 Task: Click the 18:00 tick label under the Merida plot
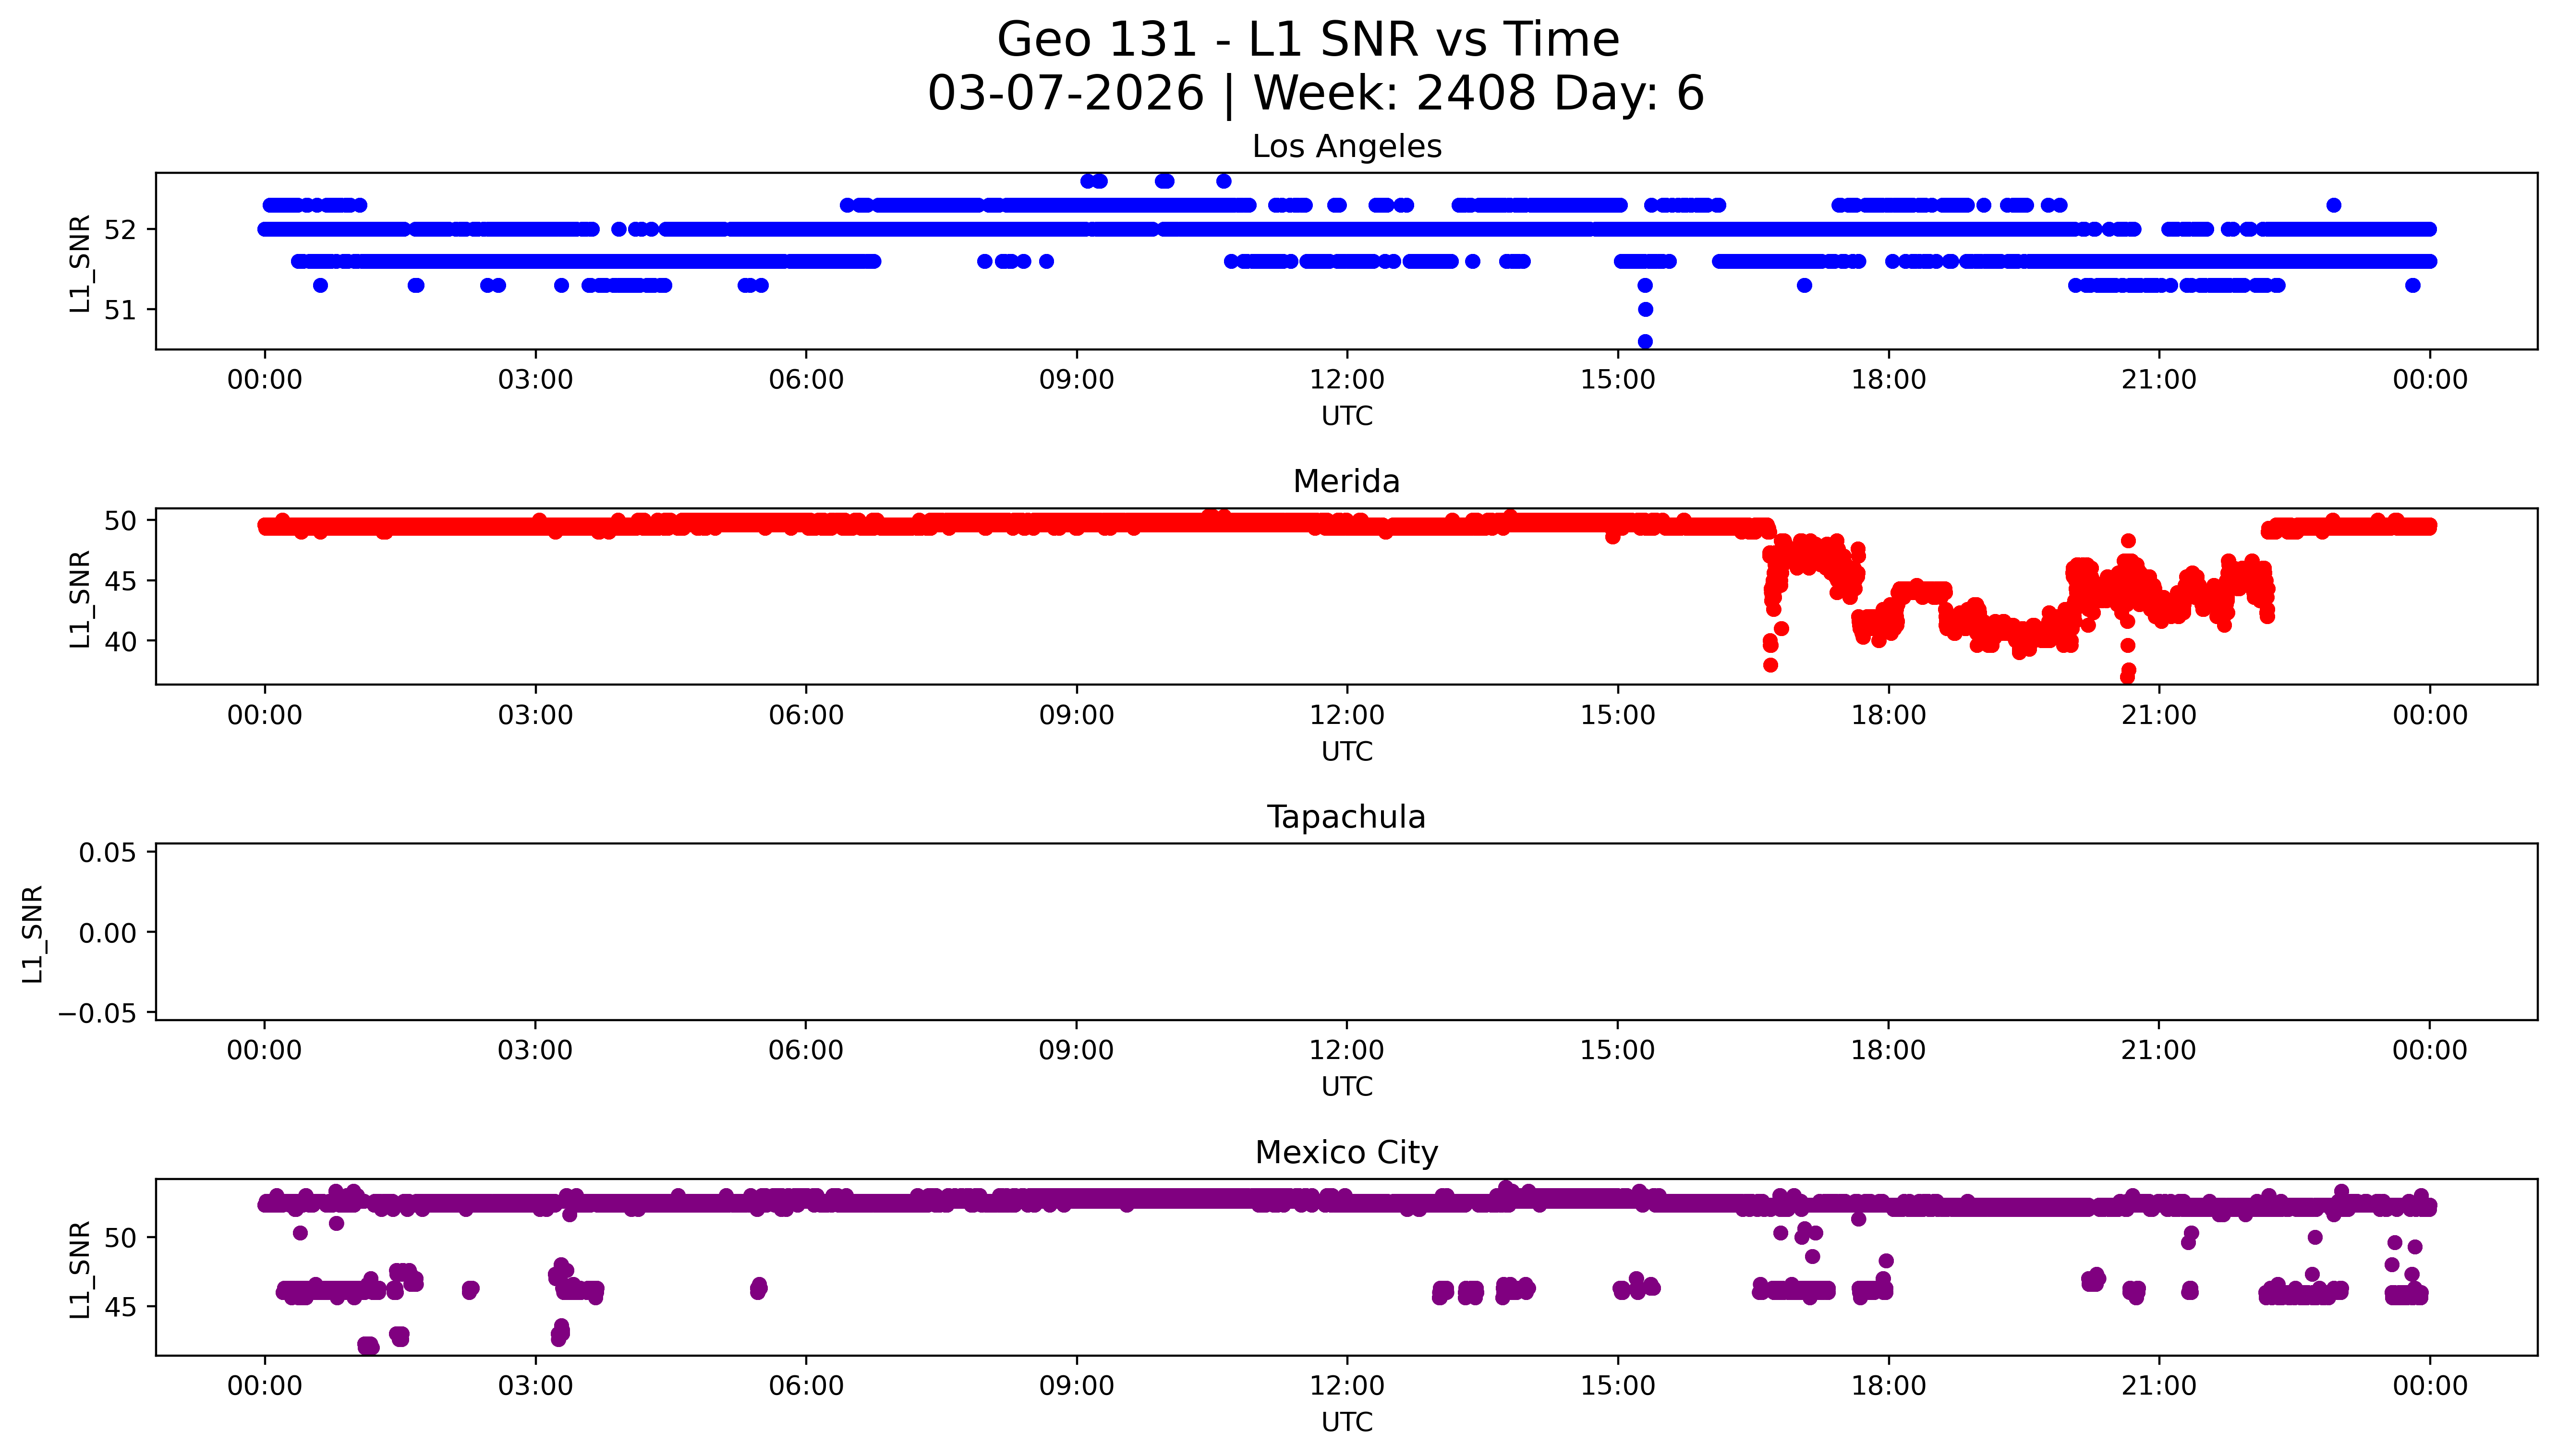click(1888, 715)
